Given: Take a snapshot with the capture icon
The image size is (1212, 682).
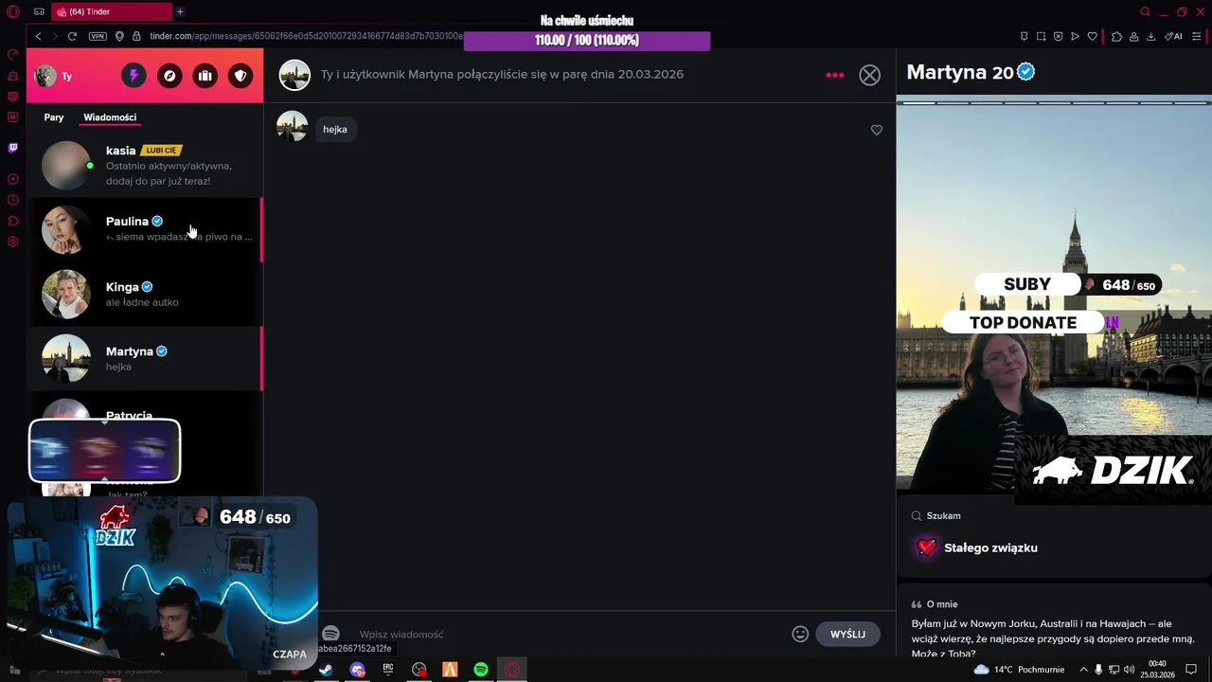Looking at the screenshot, I should tap(1041, 36).
